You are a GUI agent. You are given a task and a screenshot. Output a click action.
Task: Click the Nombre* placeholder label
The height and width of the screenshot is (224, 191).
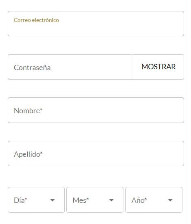point(28,111)
